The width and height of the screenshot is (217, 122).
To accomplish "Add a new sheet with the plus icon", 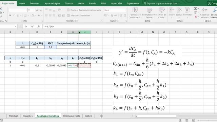I will tap(101, 116).
